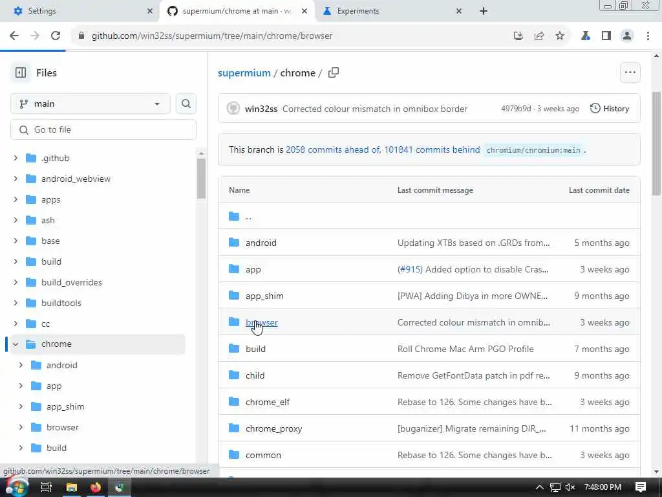
Task: Switch to the Experiments tab
Action: pos(392,11)
